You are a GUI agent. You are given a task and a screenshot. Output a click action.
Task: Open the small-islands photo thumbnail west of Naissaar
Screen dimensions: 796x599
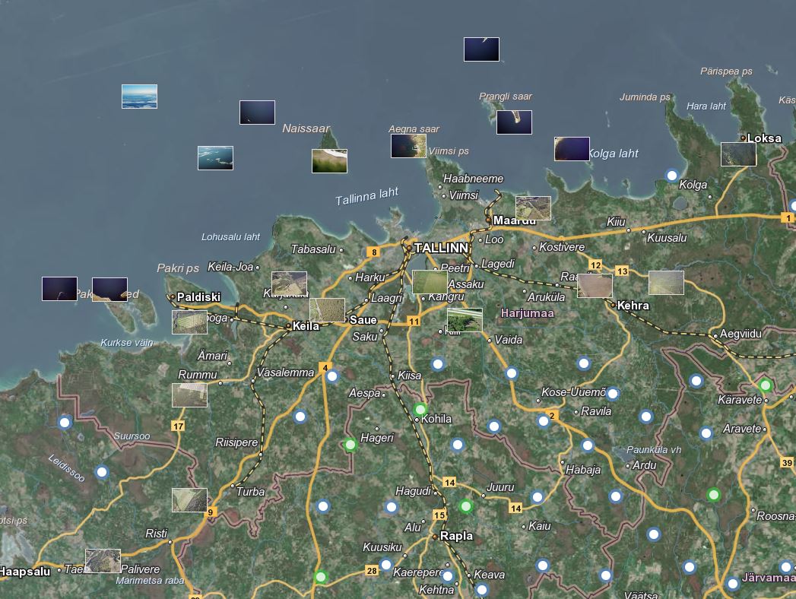tap(215, 158)
